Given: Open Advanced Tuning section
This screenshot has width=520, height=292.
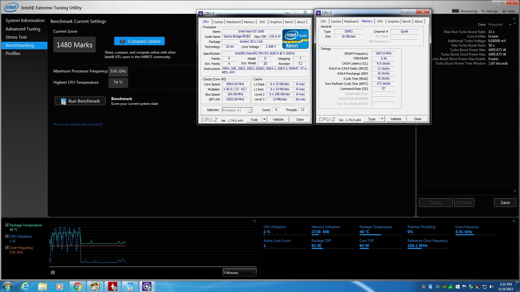Looking at the screenshot, I should [x=23, y=29].
